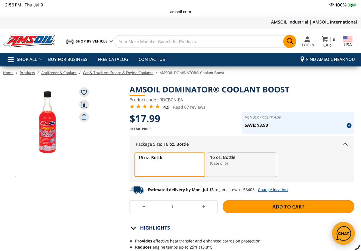Open the Log In account icon
This screenshot has height=251, width=361.
click(x=308, y=42)
